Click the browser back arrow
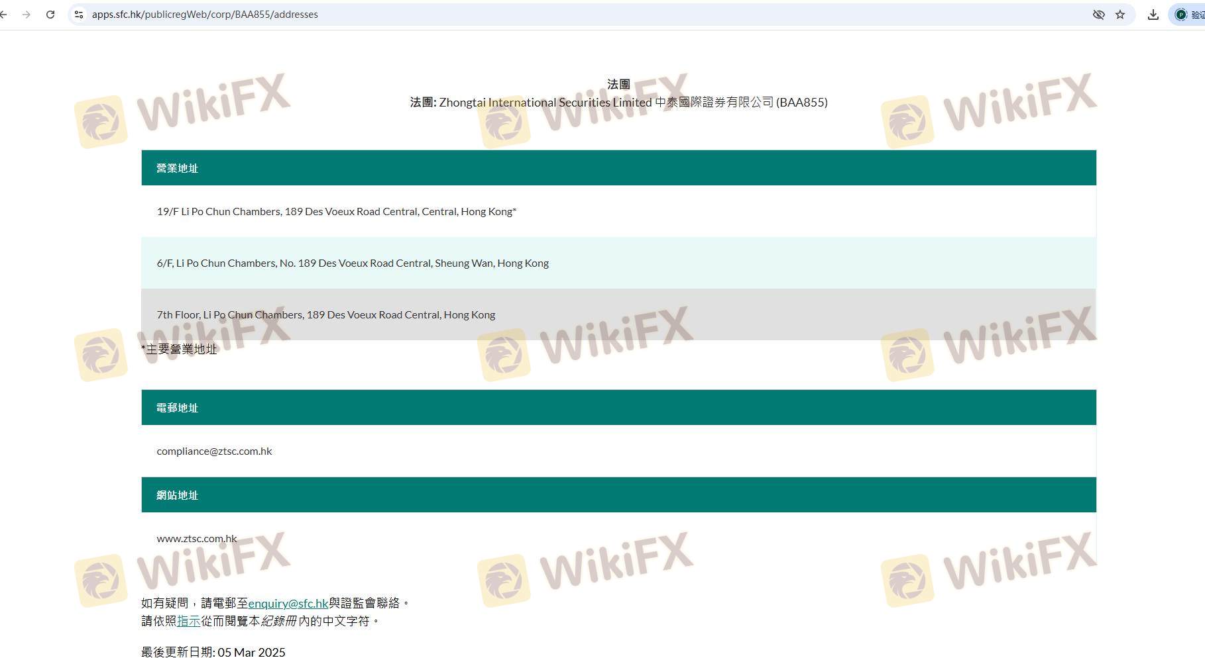This screenshot has width=1205, height=658. pyautogui.click(x=3, y=15)
